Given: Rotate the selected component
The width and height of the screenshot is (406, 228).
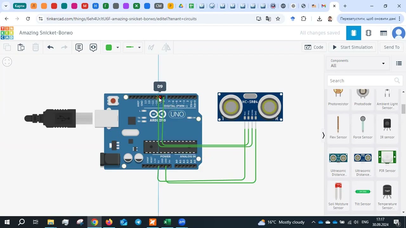Looking at the screenshot, I should tap(151, 47).
